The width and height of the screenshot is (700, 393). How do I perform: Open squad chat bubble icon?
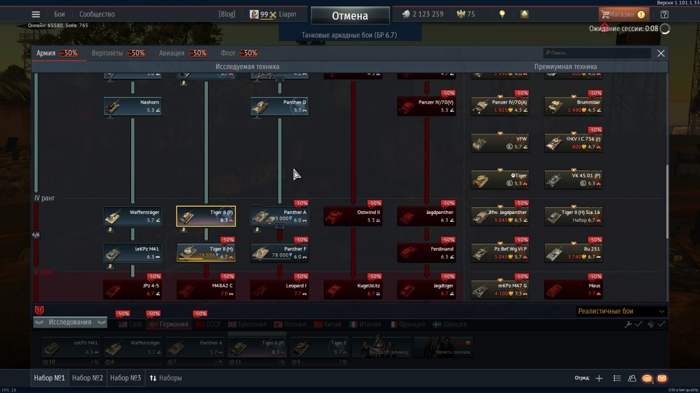tap(647, 378)
